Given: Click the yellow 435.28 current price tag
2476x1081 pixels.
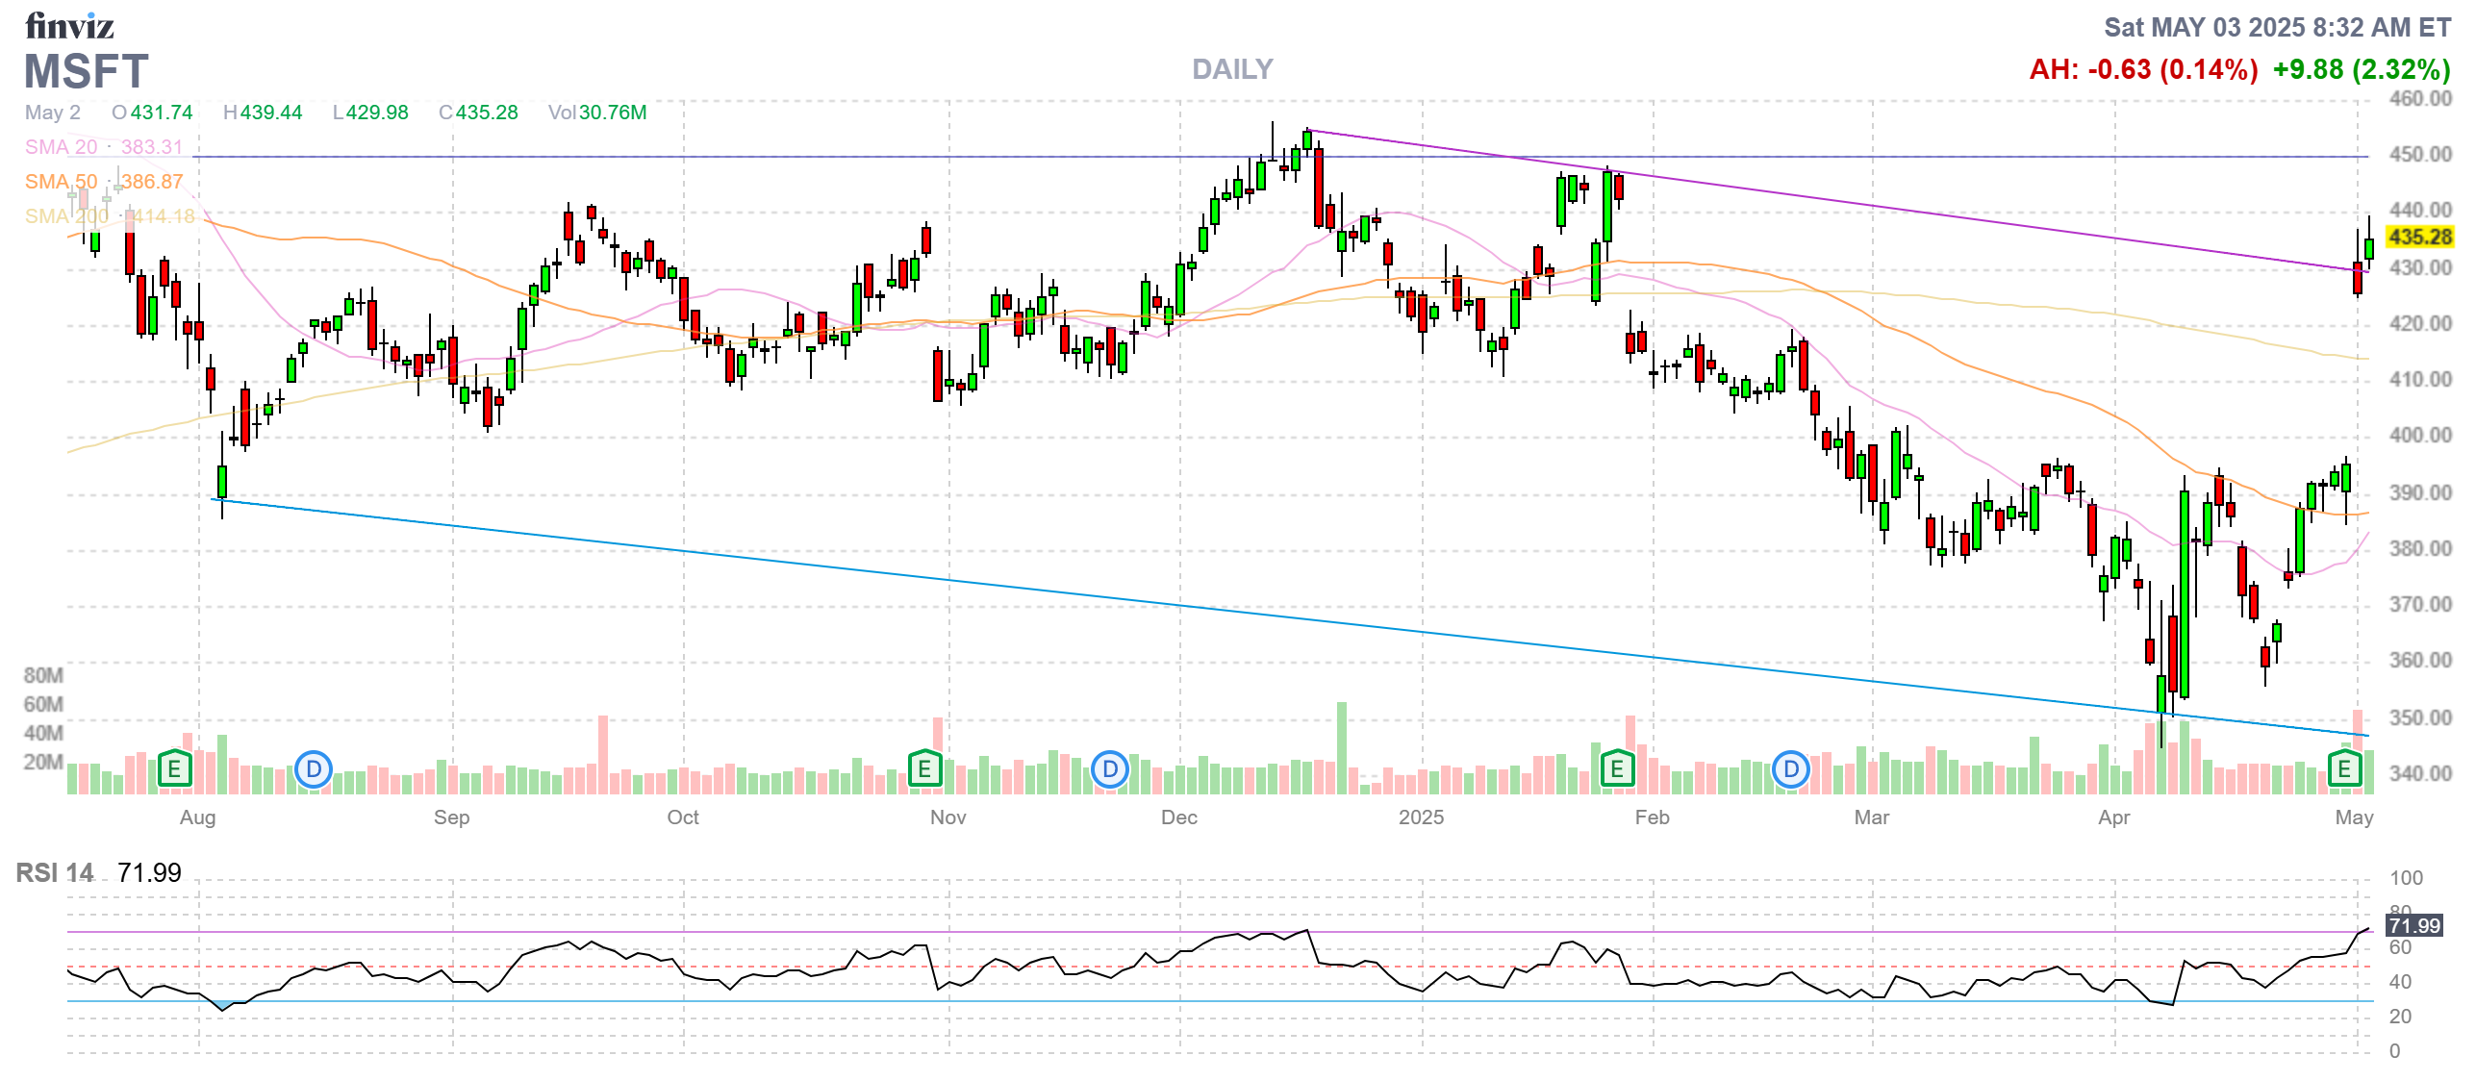Looking at the screenshot, I should coord(2420,237).
